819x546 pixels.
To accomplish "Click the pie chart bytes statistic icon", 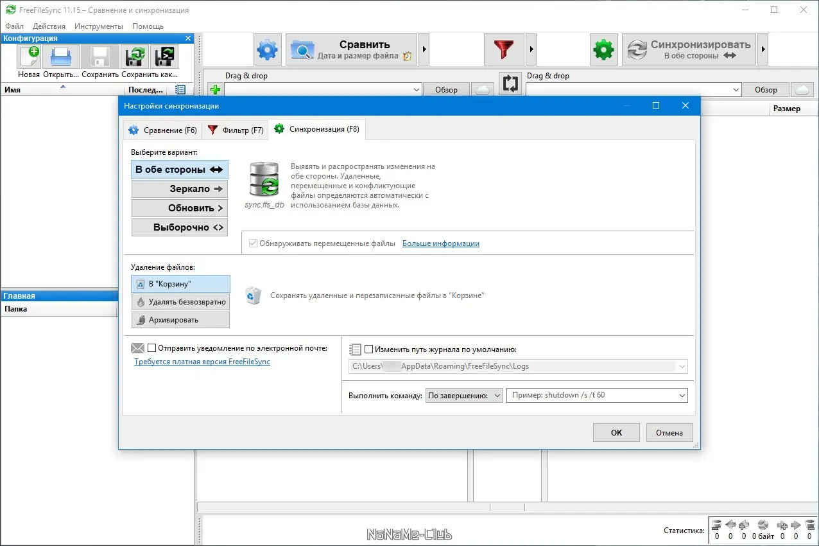I will [x=763, y=525].
